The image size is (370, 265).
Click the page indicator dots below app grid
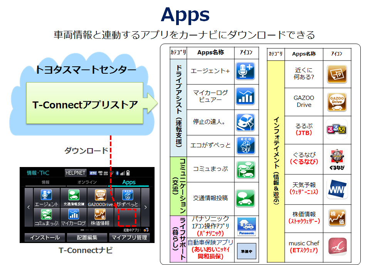88,230
